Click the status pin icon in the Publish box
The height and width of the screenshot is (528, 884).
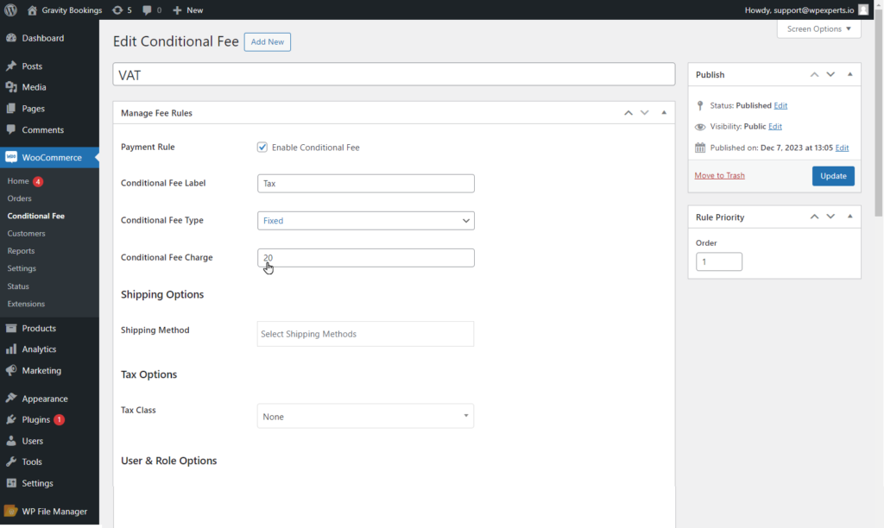pyautogui.click(x=700, y=105)
